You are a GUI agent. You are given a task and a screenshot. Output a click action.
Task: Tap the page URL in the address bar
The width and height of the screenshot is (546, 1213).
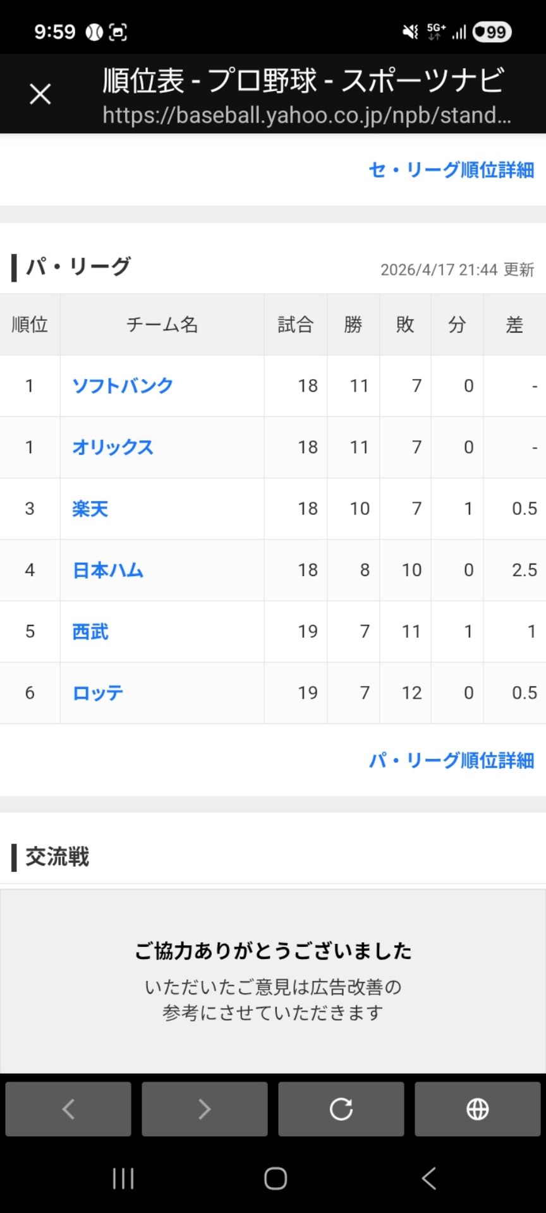coord(306,115)
